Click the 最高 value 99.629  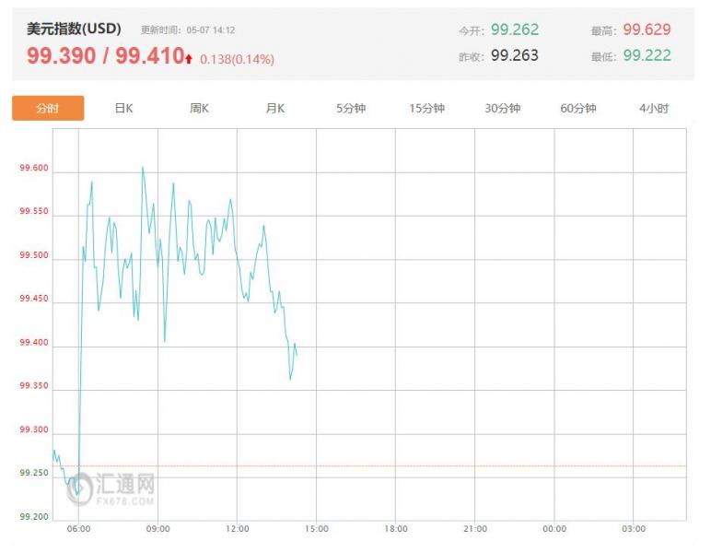point(647,29)
